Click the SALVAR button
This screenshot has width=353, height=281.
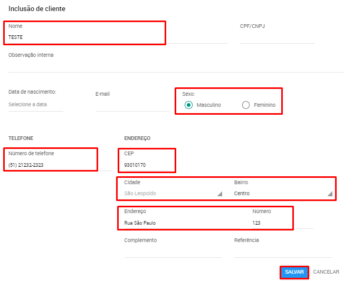(x=294, y=272)
